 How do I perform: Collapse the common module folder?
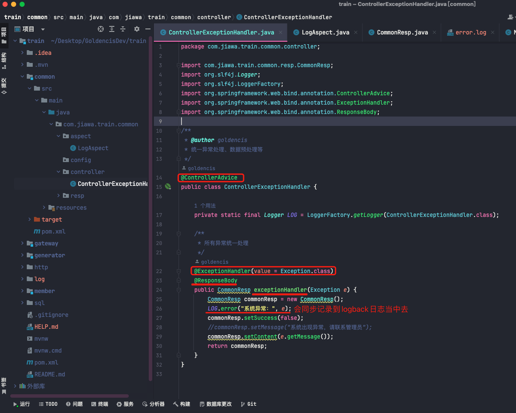pos(23,77)
